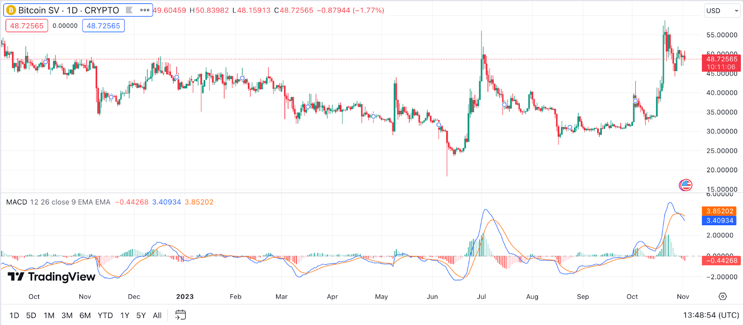
Task: Click the 20.00000 price scale label
Action: click(x=722, y=170)
